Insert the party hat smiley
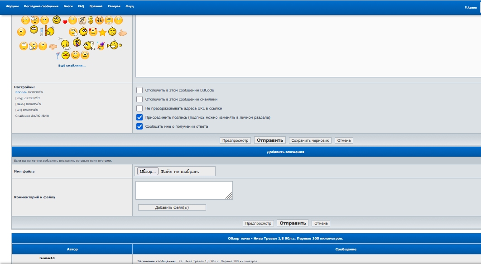481x264 pixels. point(100,45)
